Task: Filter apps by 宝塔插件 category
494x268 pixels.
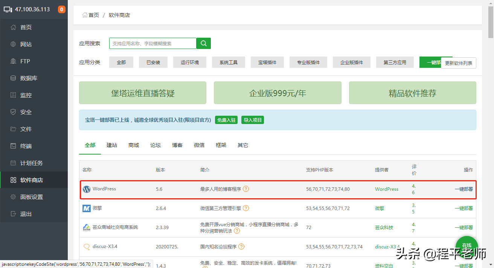Action: point(267,62)
